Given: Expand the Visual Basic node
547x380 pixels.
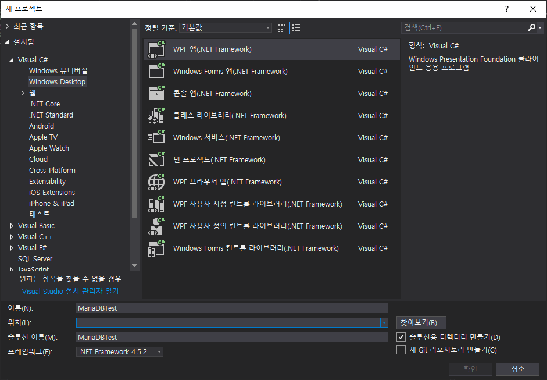Looking at the screenshot, I should click(x=12, y=226).
